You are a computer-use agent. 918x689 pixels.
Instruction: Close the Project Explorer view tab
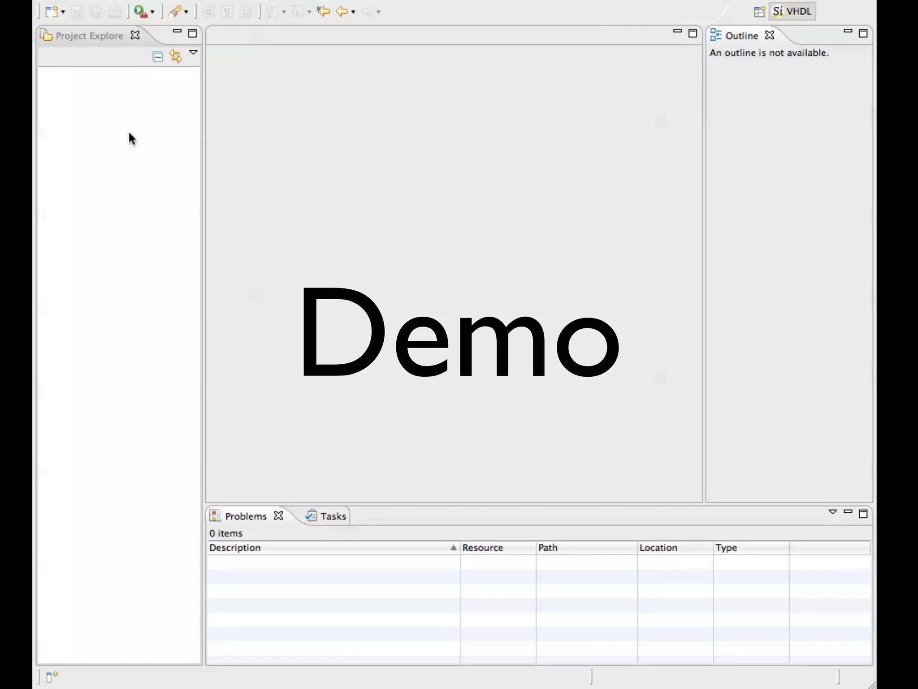135,35
